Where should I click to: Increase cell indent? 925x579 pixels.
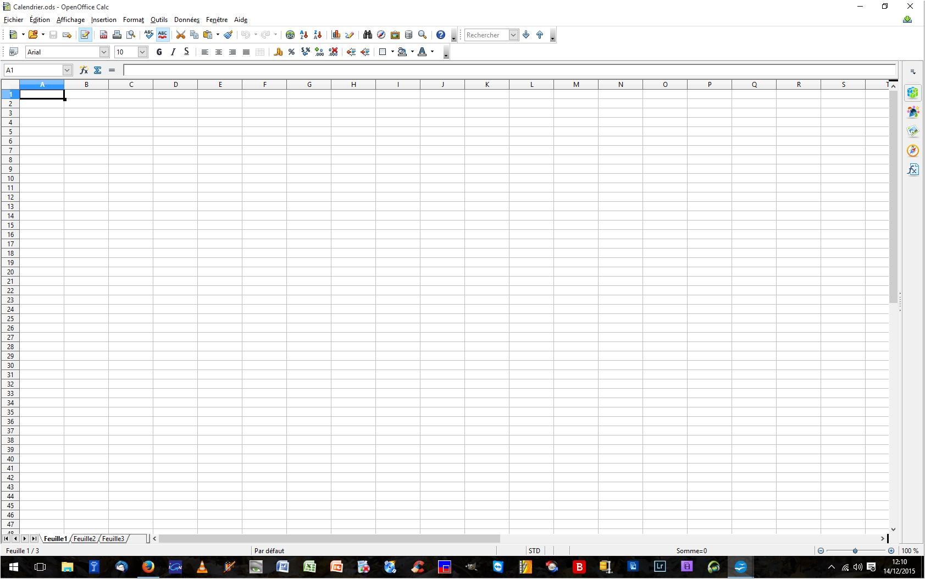tap(365, 52)
